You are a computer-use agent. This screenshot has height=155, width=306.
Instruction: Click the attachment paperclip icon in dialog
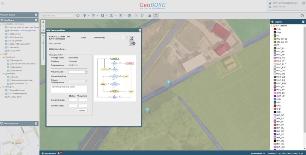coord(132,44)
